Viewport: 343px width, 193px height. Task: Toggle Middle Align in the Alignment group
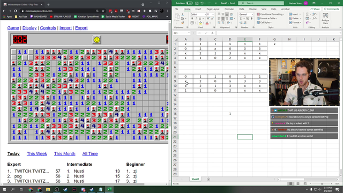point(223,14)
